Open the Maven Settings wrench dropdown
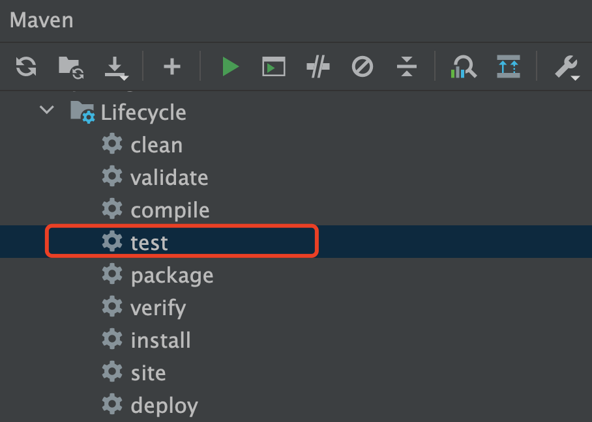This screenshot has width=592, height=422. [566, 67]
